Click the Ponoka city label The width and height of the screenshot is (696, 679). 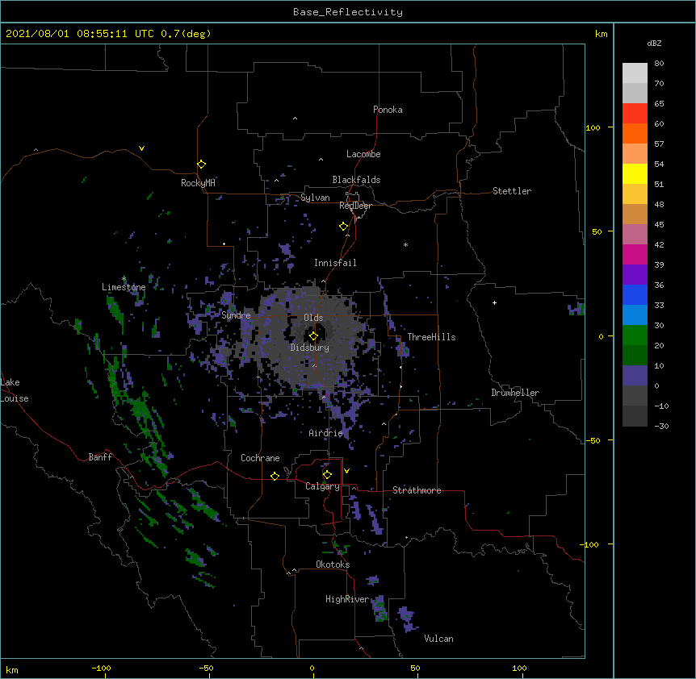388,110
